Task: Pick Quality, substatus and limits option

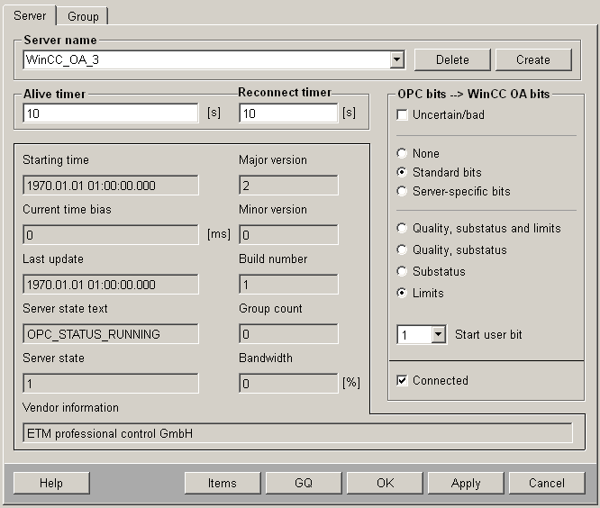Action: 402,229
